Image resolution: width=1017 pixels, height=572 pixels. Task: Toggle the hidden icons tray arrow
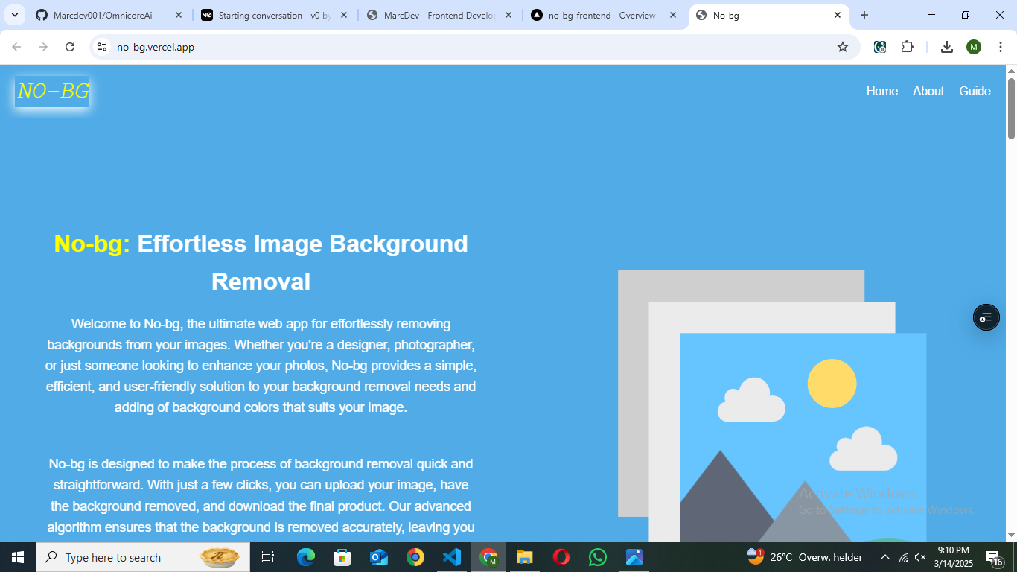884,556
